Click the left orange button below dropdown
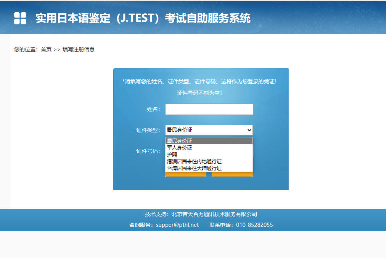The height and width of the screenshot is (258, 386). pos(186,174)
